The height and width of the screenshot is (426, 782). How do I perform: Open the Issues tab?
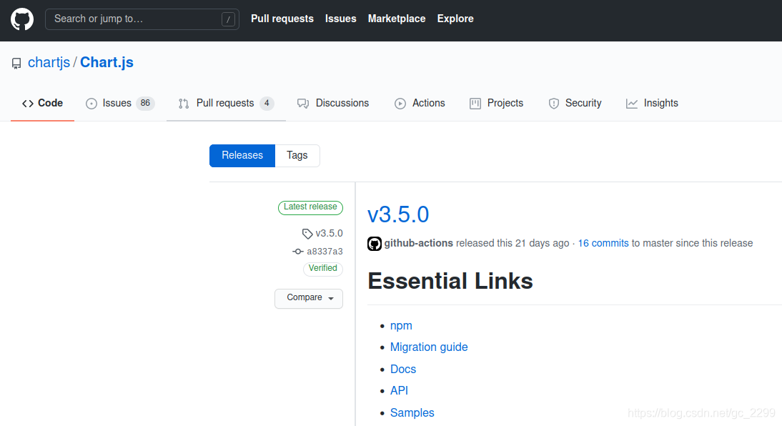point(119,103)
